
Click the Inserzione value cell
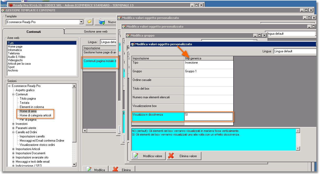(209, 65)
